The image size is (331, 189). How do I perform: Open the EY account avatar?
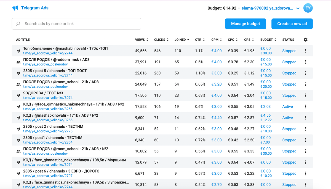pyautogui.click(x=308, y=8)
